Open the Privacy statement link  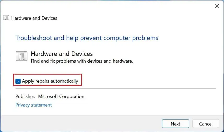click(34, 105)
